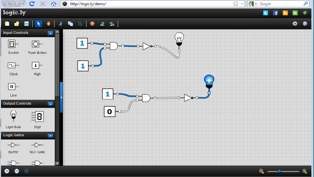Screen dimensions: 314x177
Task: Click the rewind simulation button
Action: click(x=7, y=171)
